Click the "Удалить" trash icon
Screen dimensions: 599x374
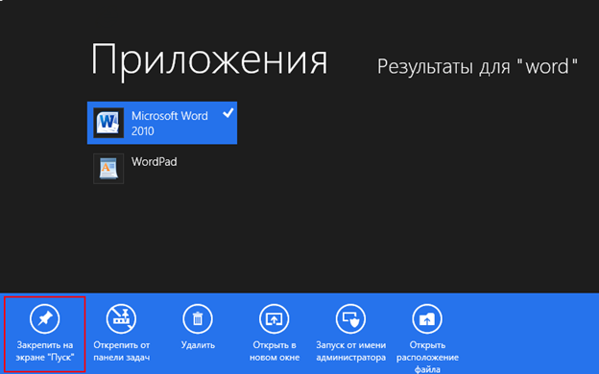(x=198, y=318)
